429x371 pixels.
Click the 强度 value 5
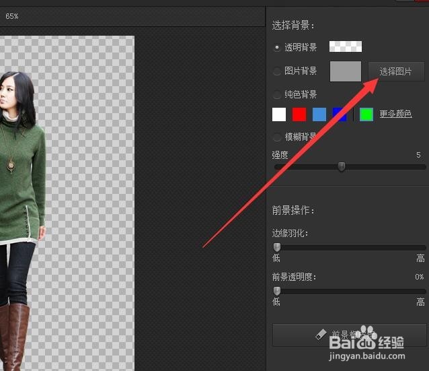[x=418, y=155]
